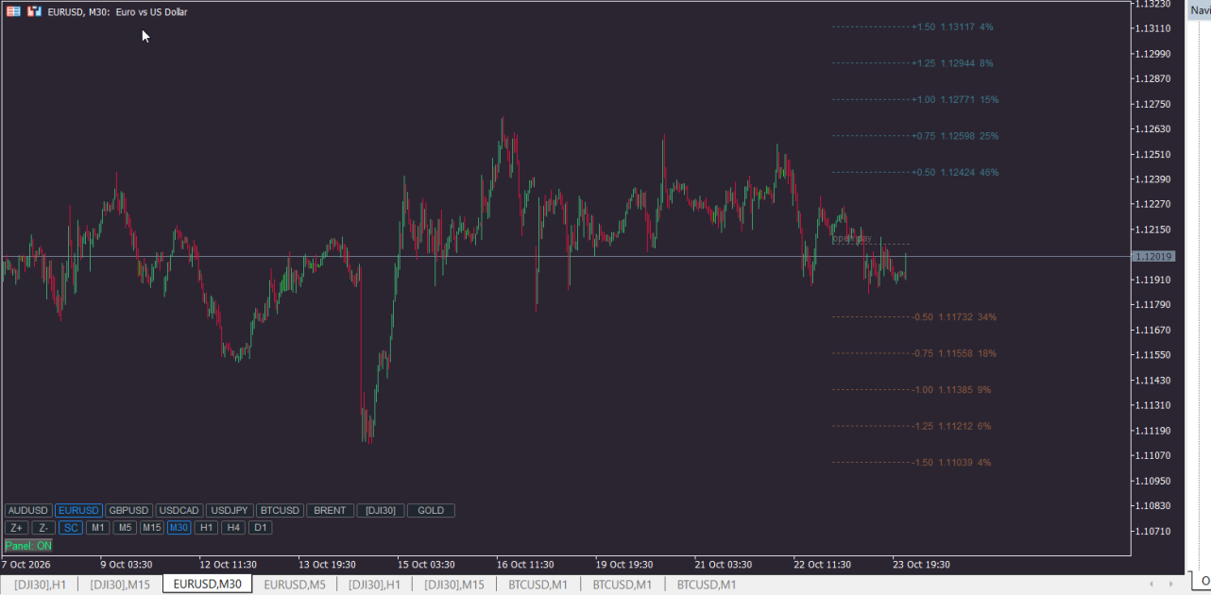Open the [DJI30],M15 tab after EURUSD,M5

454,585
